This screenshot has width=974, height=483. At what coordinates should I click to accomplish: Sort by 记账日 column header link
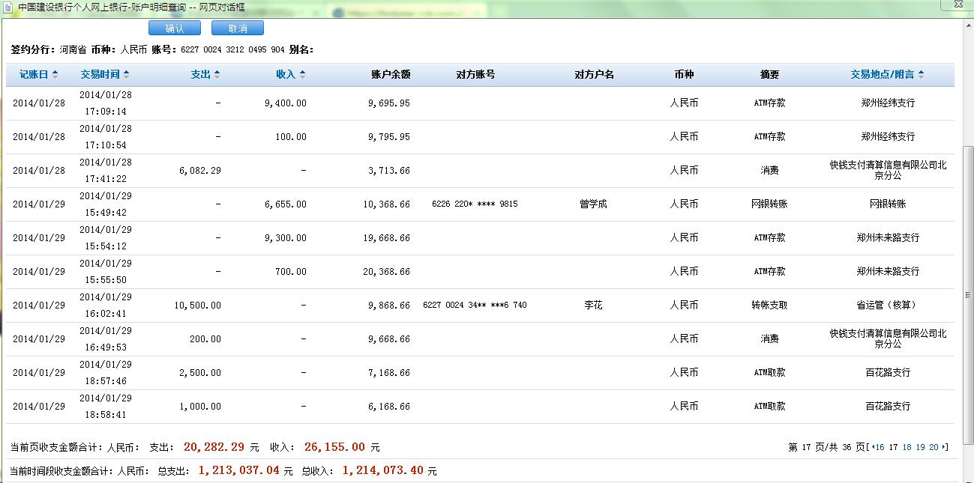pos(34,75)
